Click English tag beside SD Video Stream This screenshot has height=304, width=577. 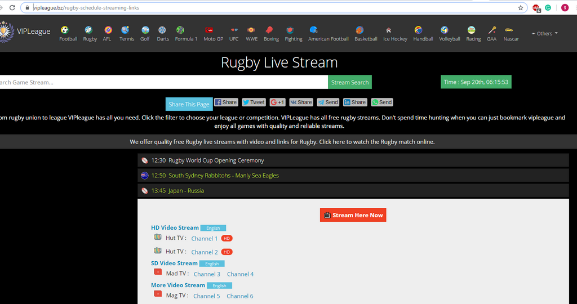tap(212, 263)
